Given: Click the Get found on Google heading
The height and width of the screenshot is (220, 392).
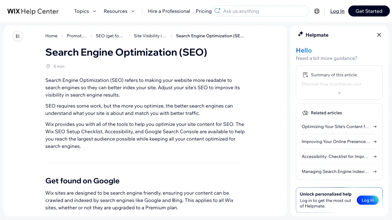Looking at the screenshot, I should 82,181.
